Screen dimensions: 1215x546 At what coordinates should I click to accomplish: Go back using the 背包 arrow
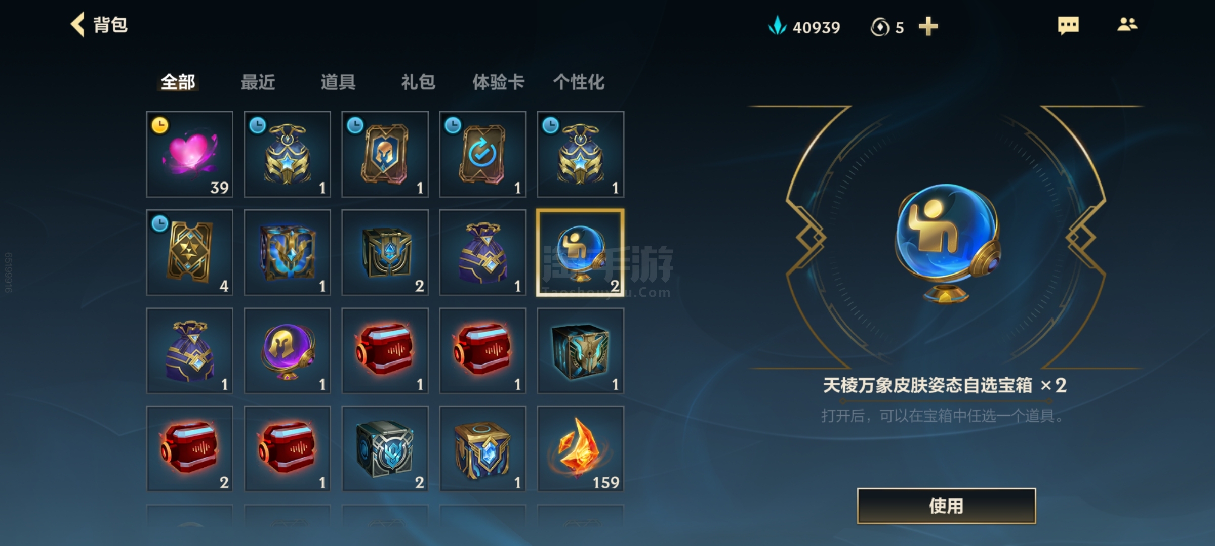[x=78, y=25]
